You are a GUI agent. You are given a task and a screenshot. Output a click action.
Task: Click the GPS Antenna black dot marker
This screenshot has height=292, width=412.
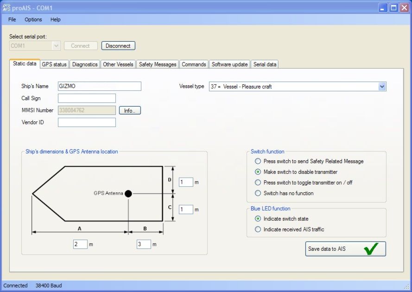[x=128, y=194]
